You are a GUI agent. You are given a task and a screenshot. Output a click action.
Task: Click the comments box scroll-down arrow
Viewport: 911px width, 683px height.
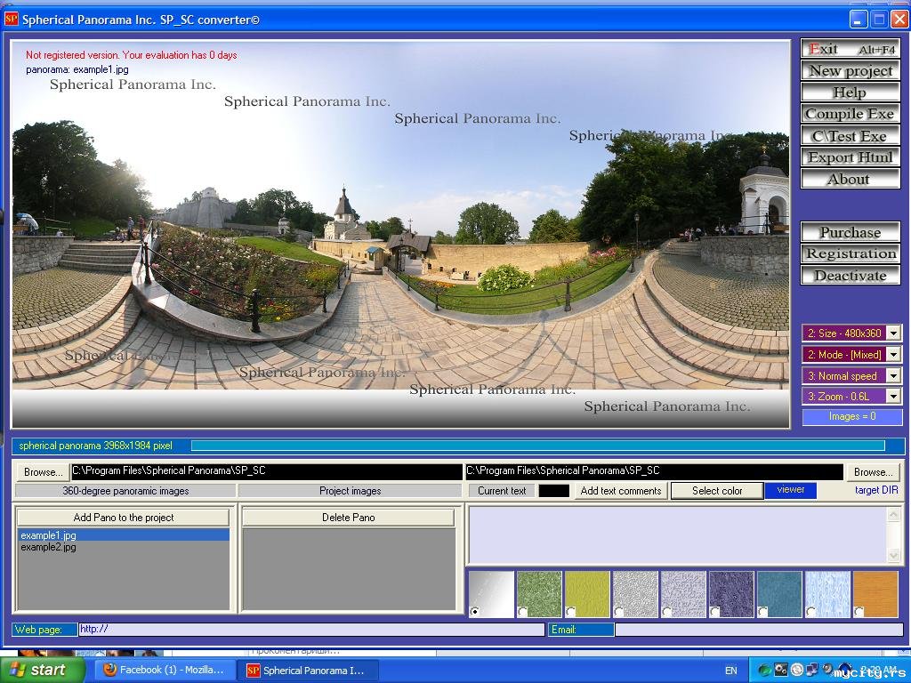tap(893, 556)
